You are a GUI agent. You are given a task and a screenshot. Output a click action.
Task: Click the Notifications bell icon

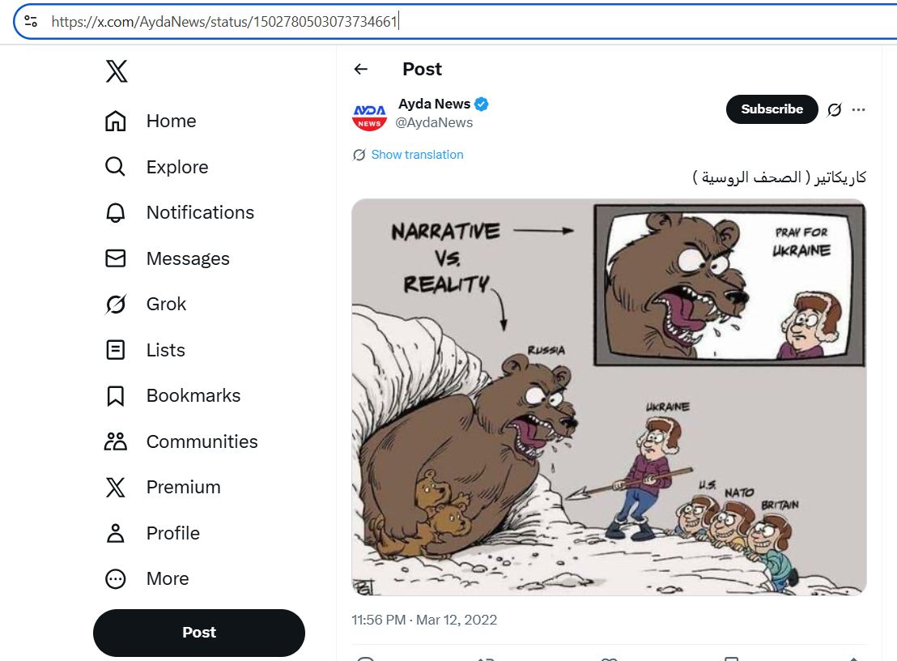coord(116,213)
